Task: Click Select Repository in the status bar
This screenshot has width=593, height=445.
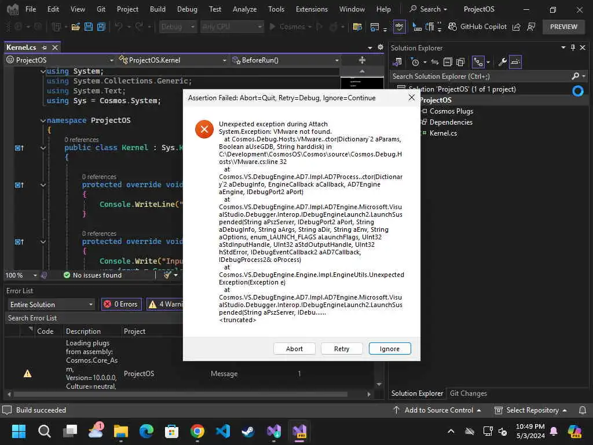Action: click(x=531, y=410)
